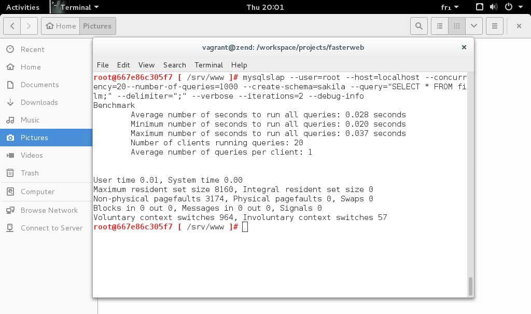The height and width of the screenshot is (314, 531).
Task: Switch Files to list view
Action: [440, 26]
